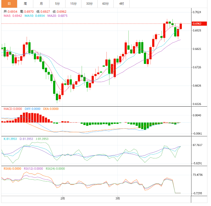
Task: Select the 15分 timeframe tab
Action: click(x=73, y=4)
